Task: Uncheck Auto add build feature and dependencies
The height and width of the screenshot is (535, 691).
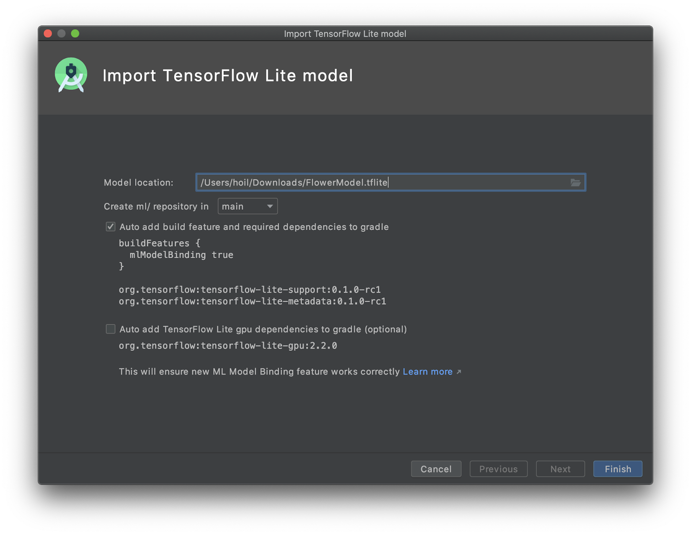Action: (111, 227)
